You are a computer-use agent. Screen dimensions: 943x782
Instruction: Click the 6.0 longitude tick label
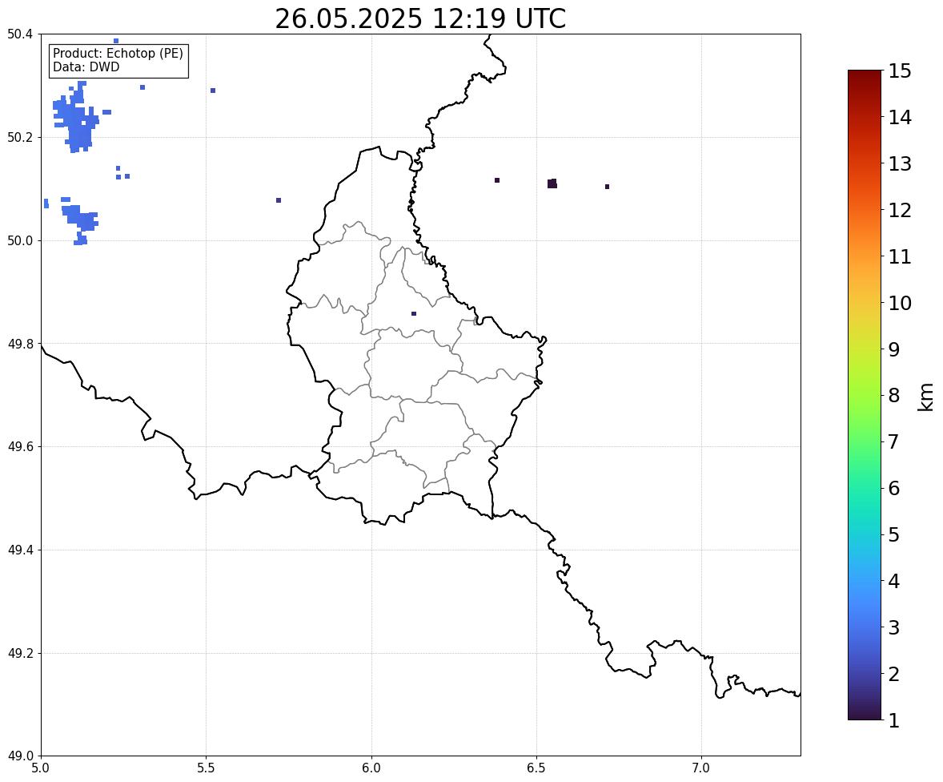pyautogui.click(x=371, y=768)
